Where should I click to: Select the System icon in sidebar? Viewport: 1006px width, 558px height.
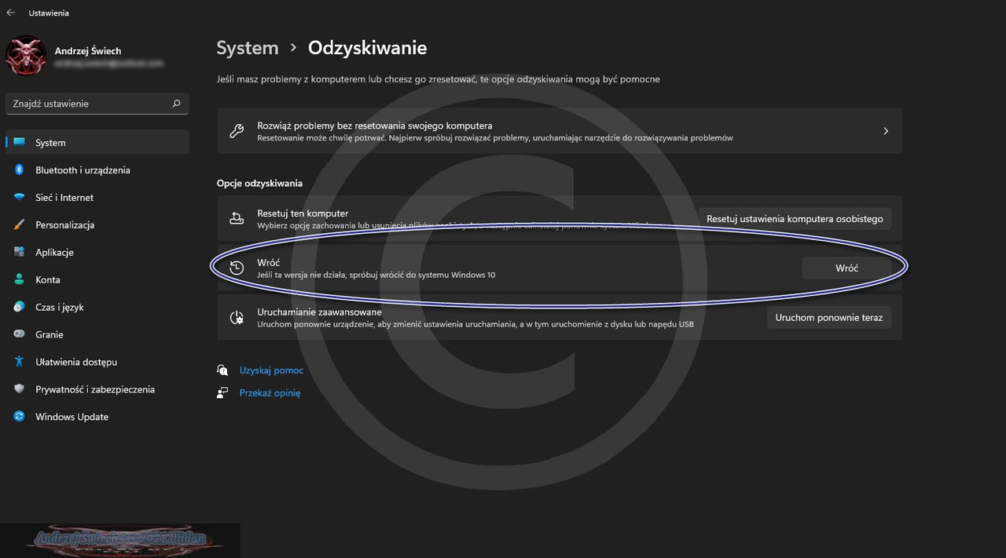19,143
